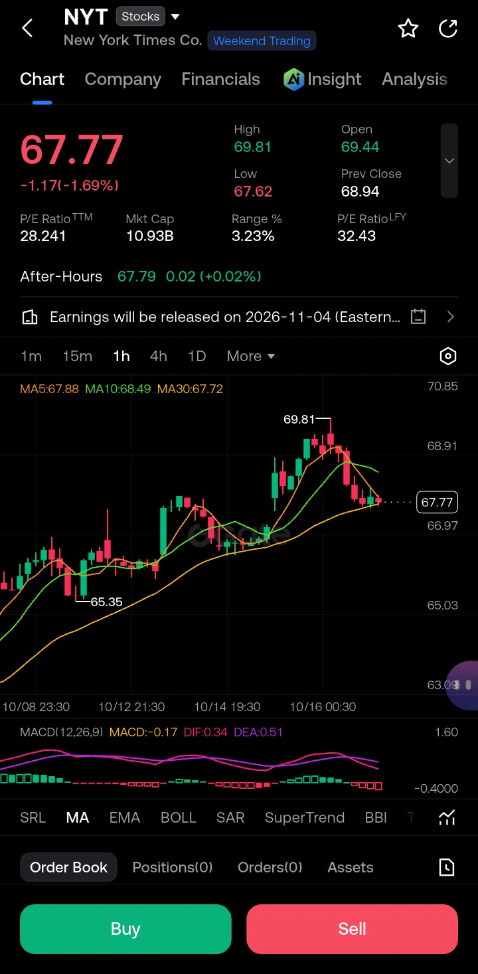The width and height of the screenshot is (478, 974).
Task: Open the earnings calendar icon
Action: [418, 317]
